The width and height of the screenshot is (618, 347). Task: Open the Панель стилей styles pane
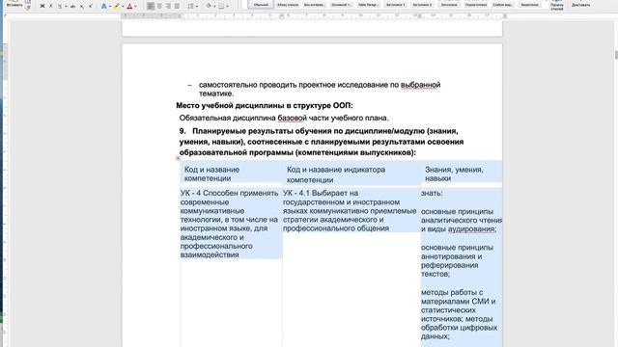[x=557, y=5]
